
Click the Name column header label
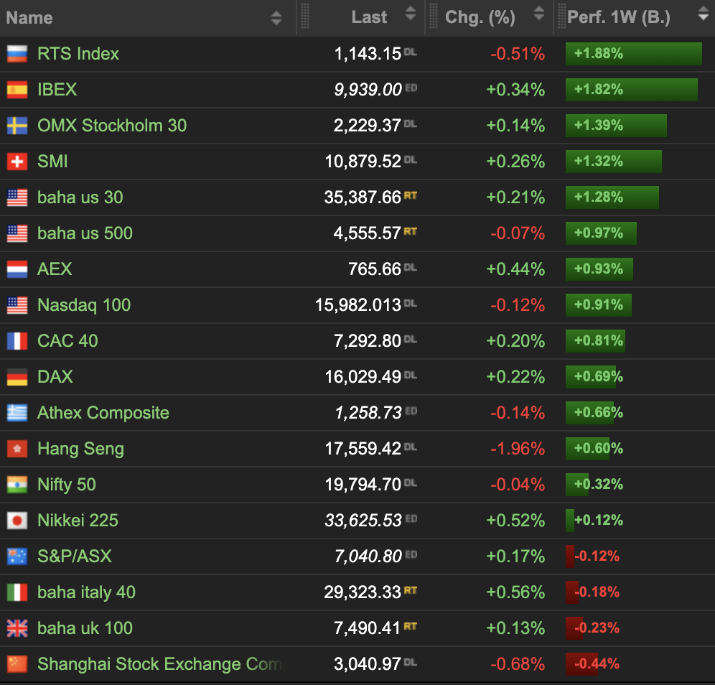pyautogui.click(x=29, y=18)
